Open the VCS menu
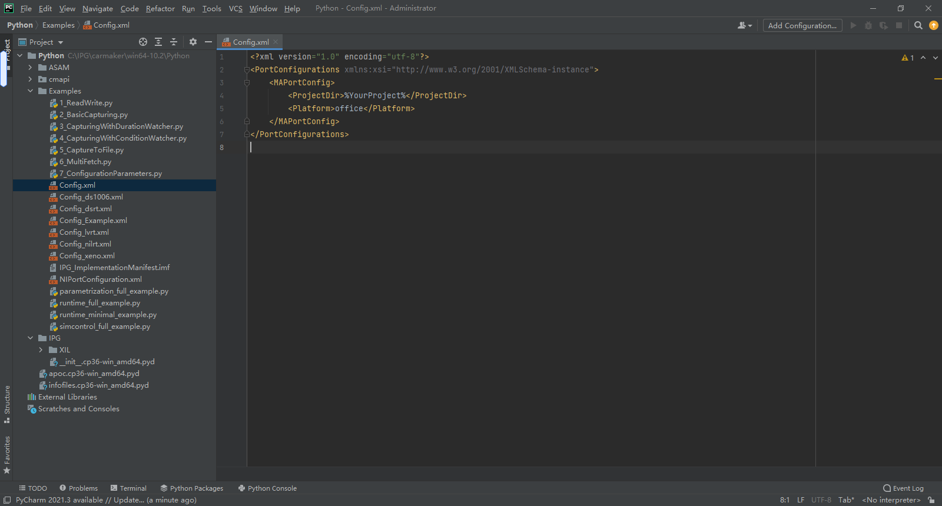Viewport: 942px width, 506px height. pyautogui.click(x=235, y=8)
